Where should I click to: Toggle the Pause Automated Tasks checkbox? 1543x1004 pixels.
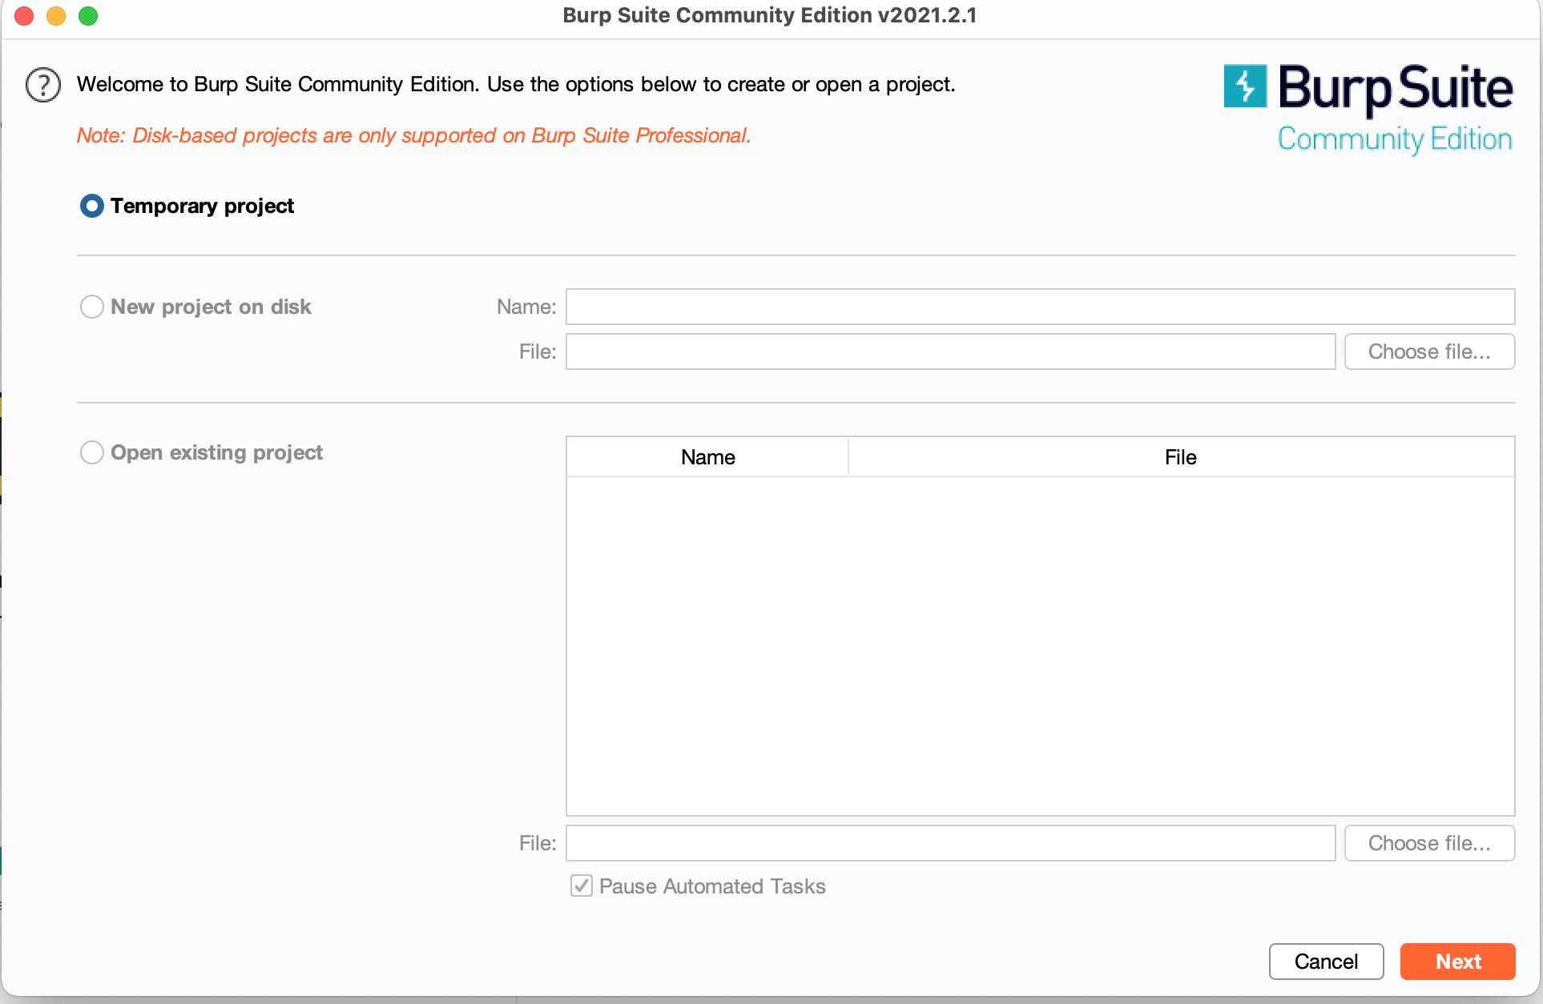click(582, 886)
